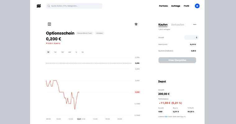The image size is (236, 124).
Task: Click the Trade Republic logo icon
Action: [x=39, y=6]
